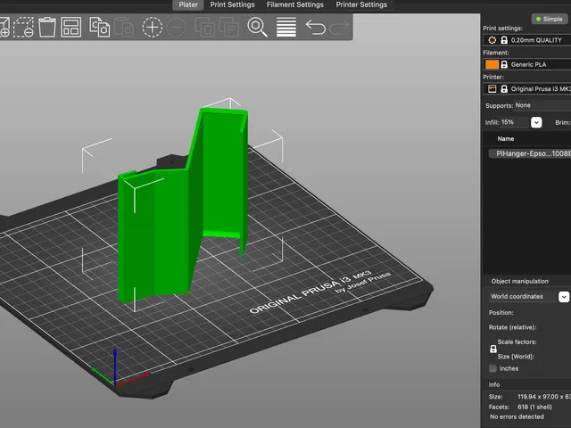Click the 'No errors detected' text
Image resolution: width=571 pixels, height=428 pixels.
coord(517,416)
